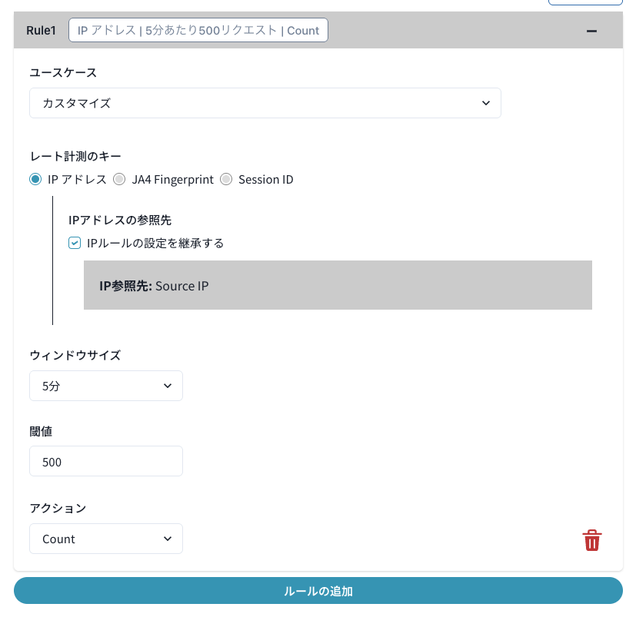The height and width of the screenshot is (617, 636).
Task: Focus the 閾値 input containing 500
Action: [106, 461]
